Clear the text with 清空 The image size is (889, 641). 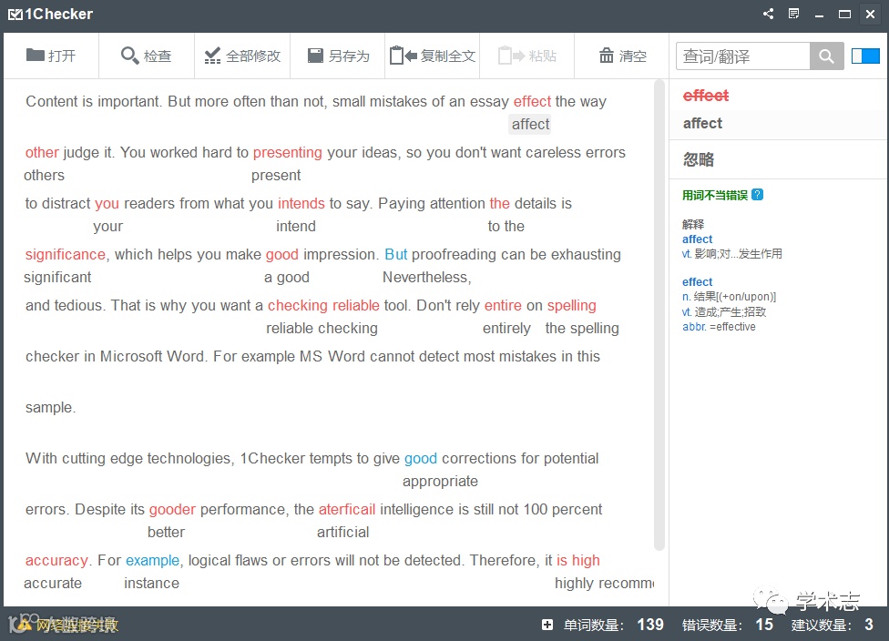click(622, 56)
